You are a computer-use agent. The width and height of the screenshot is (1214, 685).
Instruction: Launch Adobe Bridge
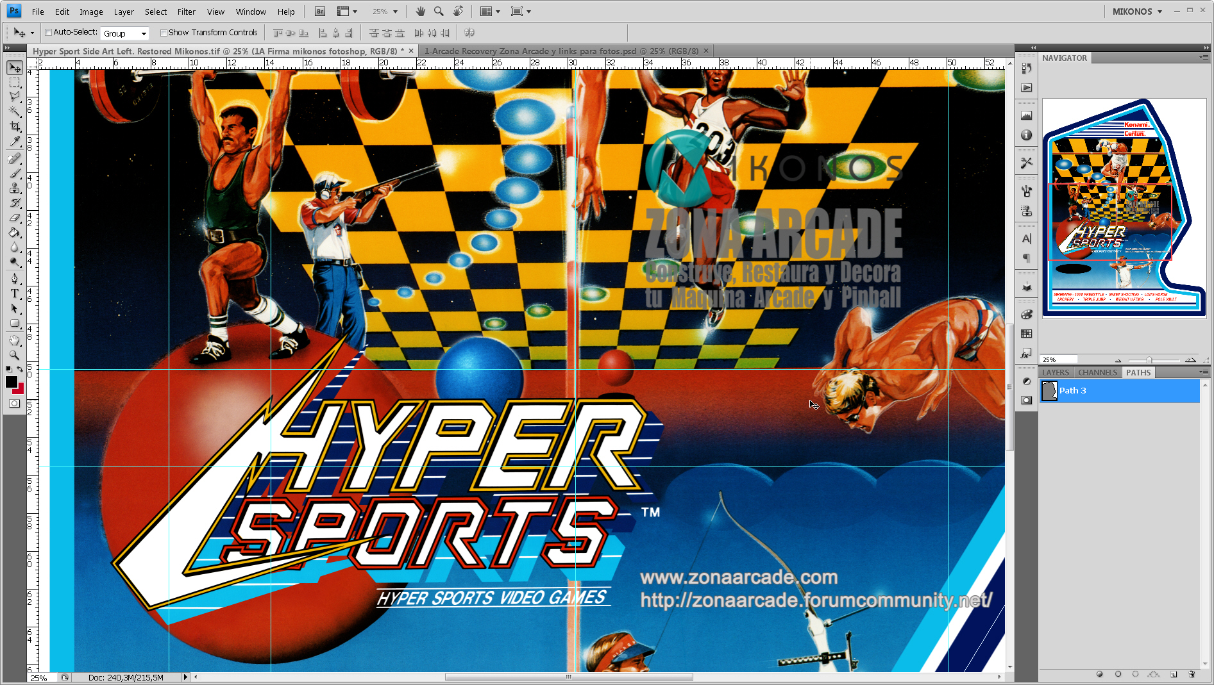point(319,11)
